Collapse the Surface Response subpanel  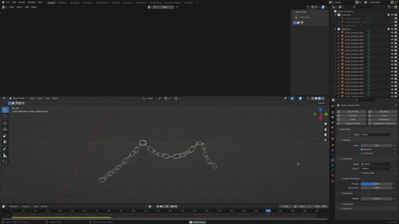point(350,179)
